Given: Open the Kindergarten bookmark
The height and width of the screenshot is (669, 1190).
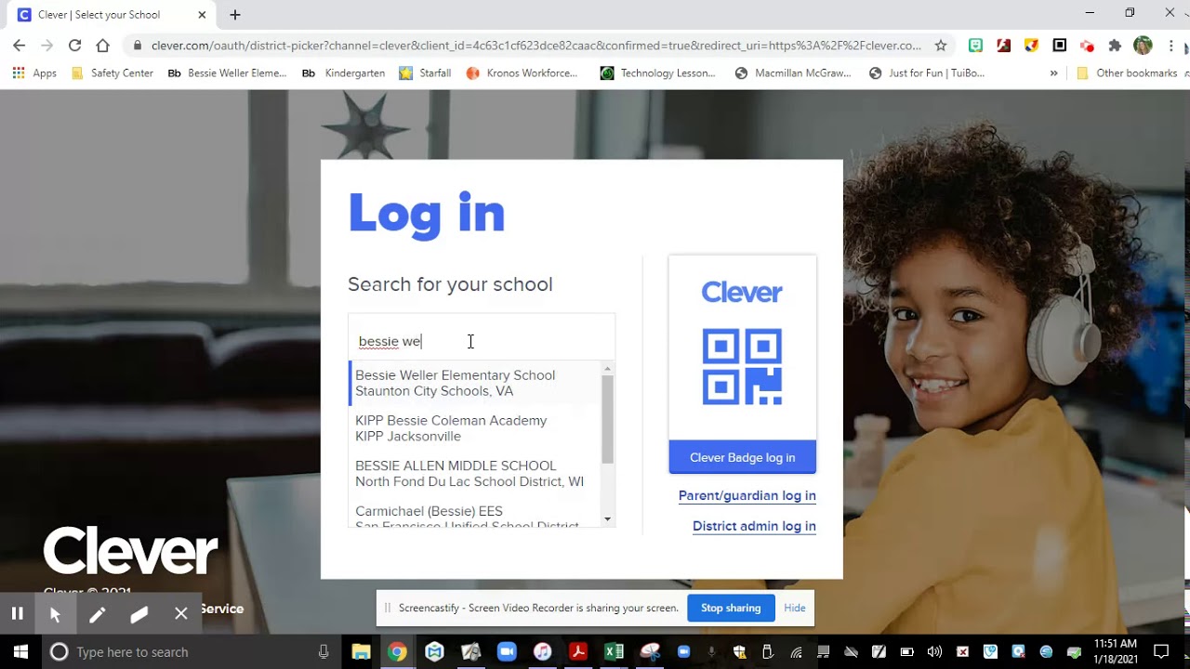Looking at the screenshot, I should (x=343, y=72).
